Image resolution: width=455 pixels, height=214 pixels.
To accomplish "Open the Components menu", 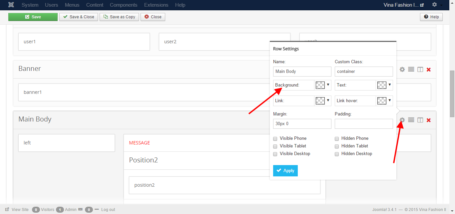I will tap(124, 5).
